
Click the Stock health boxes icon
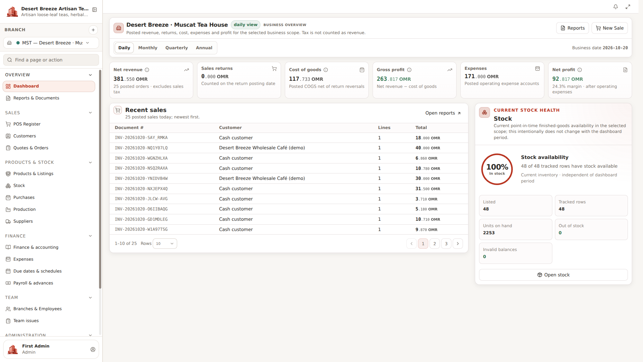484,113
